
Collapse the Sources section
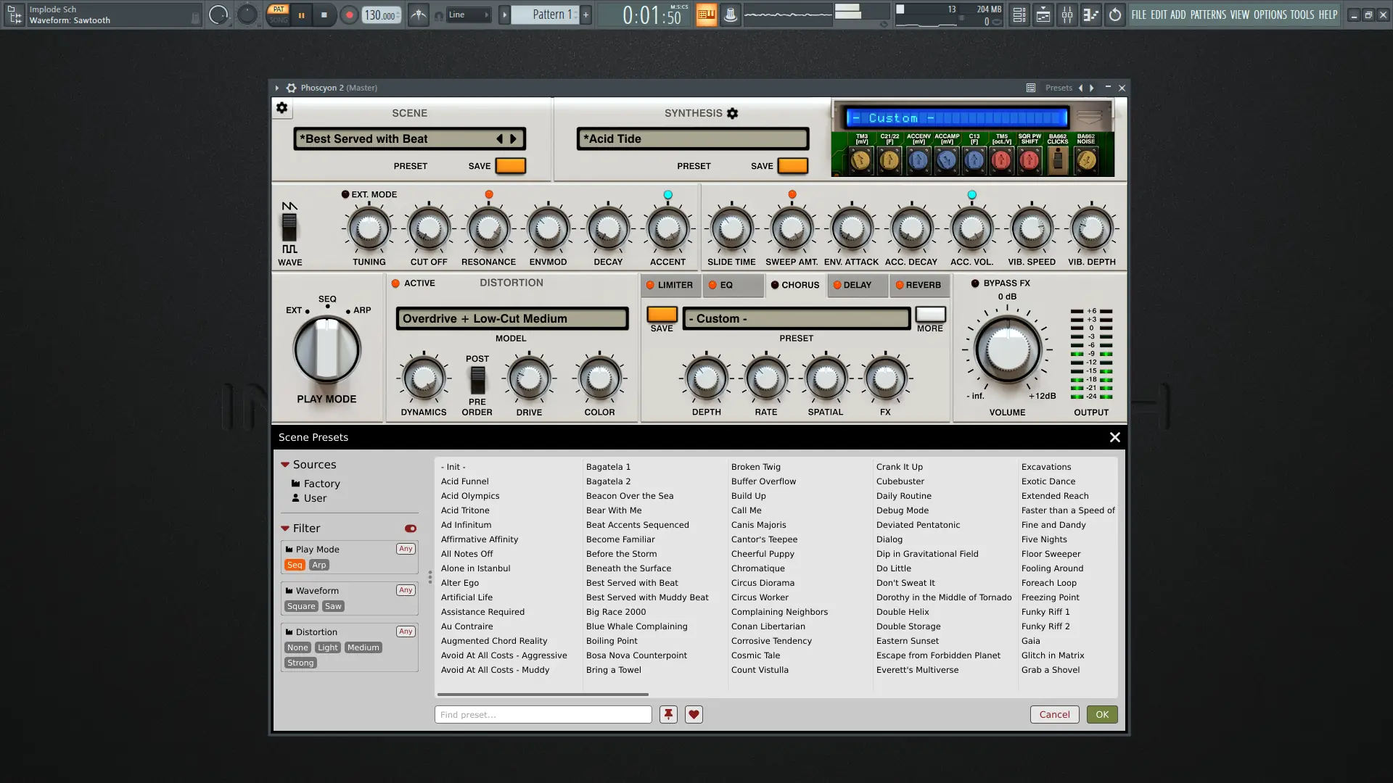coord(285,465)
